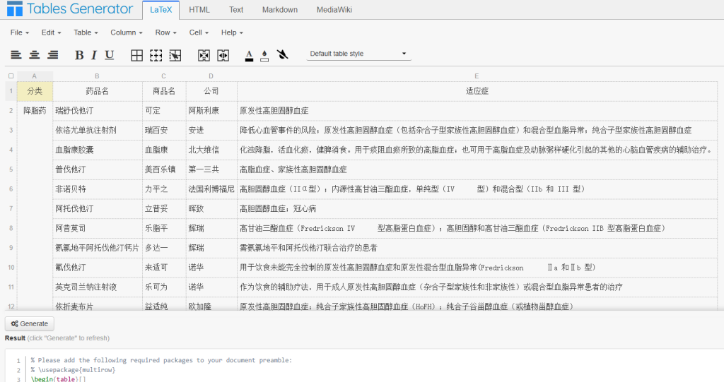Screen dimensions: 724x382
Task: Open the Help menu
Action: pos(232,32)
